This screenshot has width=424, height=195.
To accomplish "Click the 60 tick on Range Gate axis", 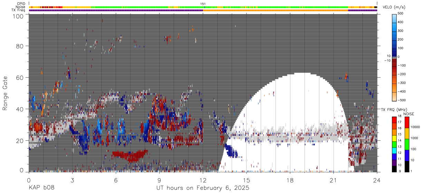I will click(20, 77).
